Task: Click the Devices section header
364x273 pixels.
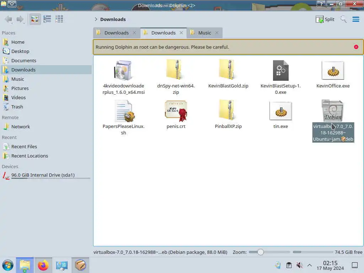Action: point(10,166)
